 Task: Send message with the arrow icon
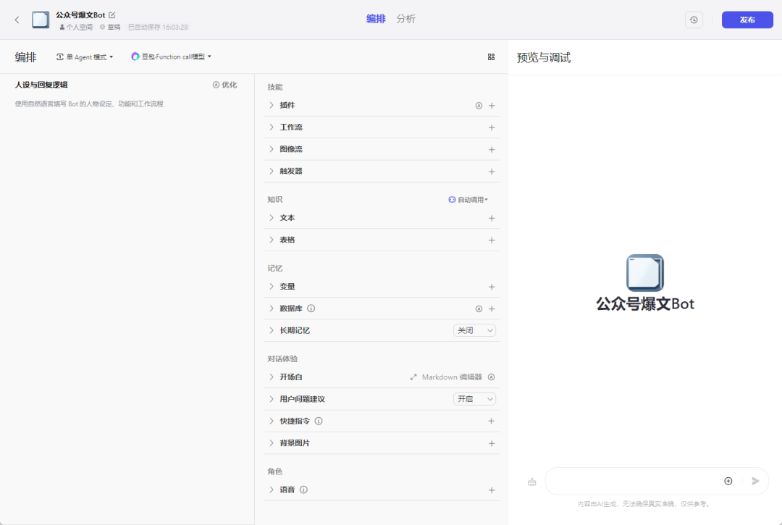click(x=755, y=481)
